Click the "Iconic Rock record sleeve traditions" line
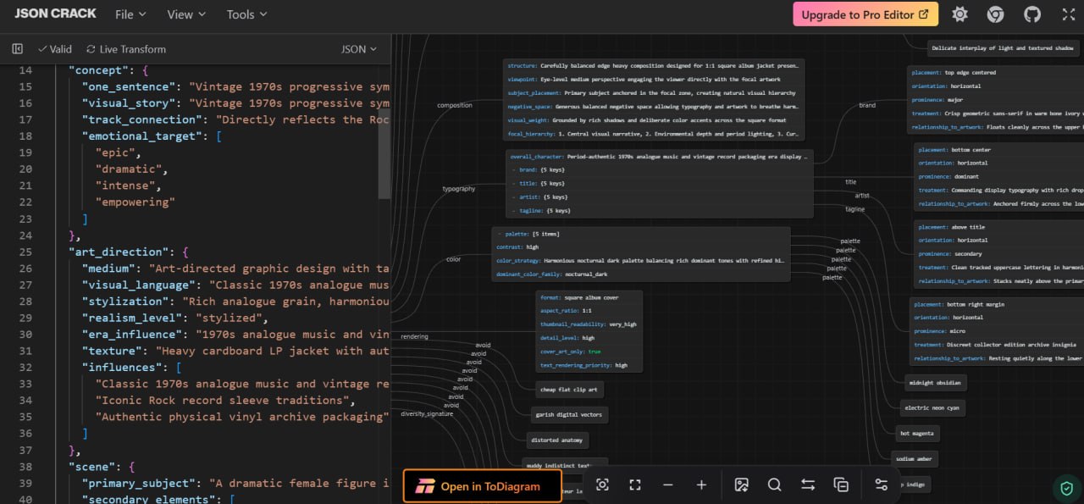The width and height of the screenshot is (1084, 504). point(225,401)
